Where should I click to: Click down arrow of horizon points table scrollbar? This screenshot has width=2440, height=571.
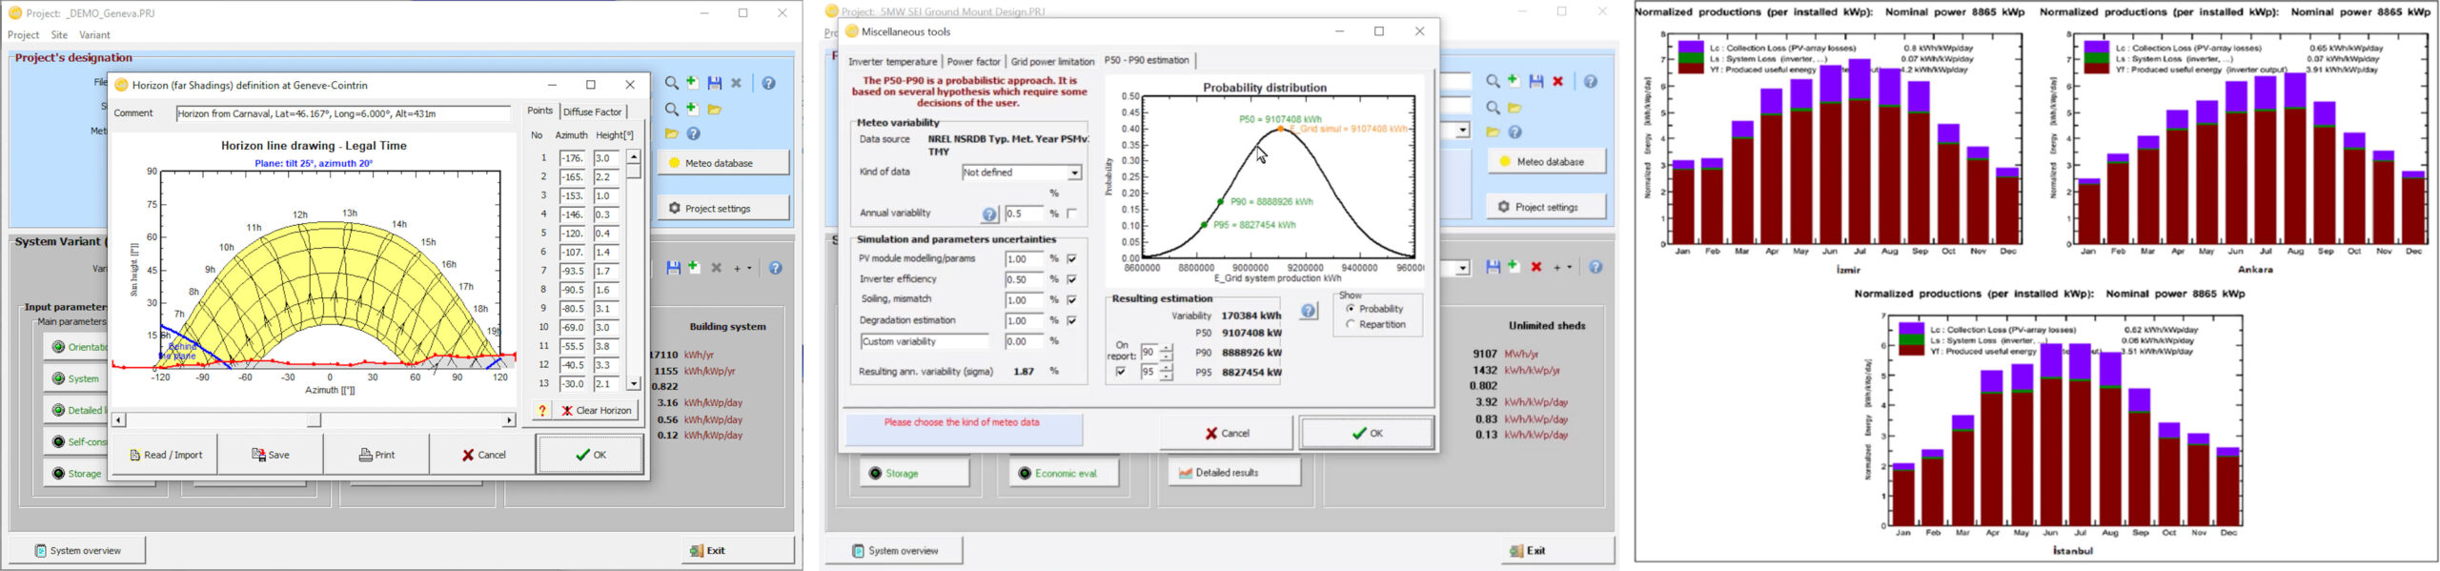point(634,383)
